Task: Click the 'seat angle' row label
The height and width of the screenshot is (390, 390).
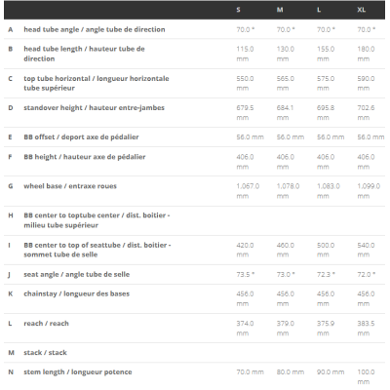Action: tap(77, 275)
